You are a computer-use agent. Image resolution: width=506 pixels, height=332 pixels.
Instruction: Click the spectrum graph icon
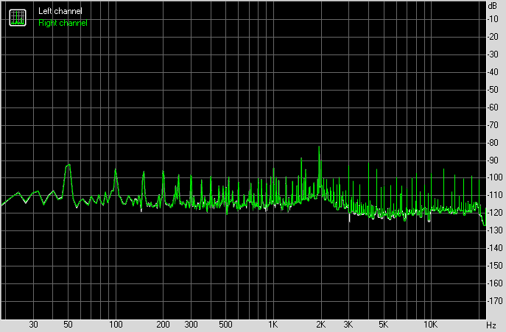18,18
